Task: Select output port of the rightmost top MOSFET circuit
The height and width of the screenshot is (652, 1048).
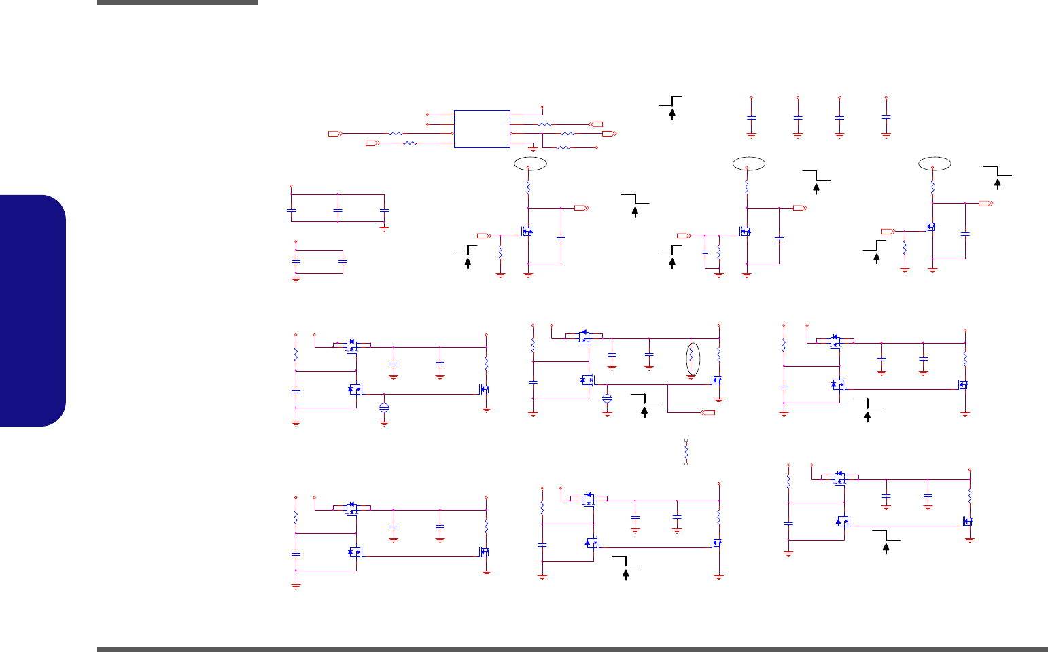Action: coord(985,203)
